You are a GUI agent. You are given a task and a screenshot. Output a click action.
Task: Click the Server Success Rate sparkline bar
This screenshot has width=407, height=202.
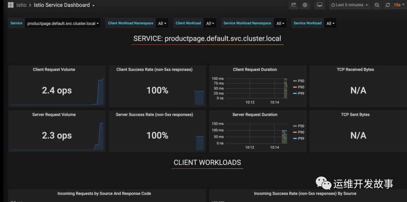pos(200,143)
